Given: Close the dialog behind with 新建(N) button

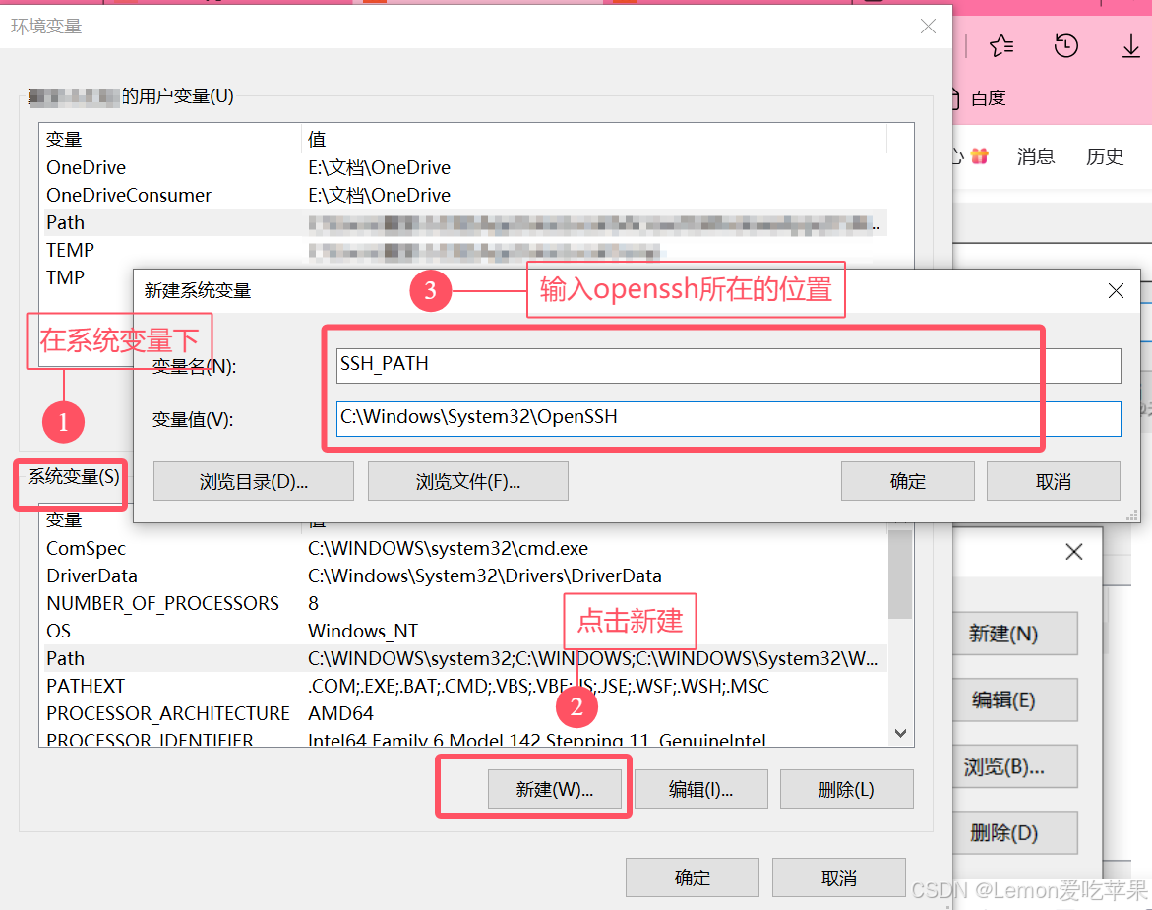Looking at the screenshot, I should [x=1073, y=552].
